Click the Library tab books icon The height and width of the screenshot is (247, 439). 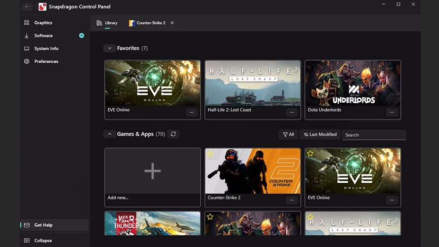point(99,23)
